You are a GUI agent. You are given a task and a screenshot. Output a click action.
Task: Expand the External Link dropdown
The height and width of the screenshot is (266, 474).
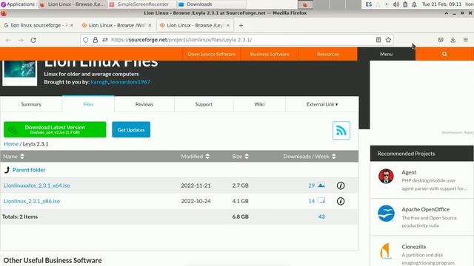click(322, 104)
